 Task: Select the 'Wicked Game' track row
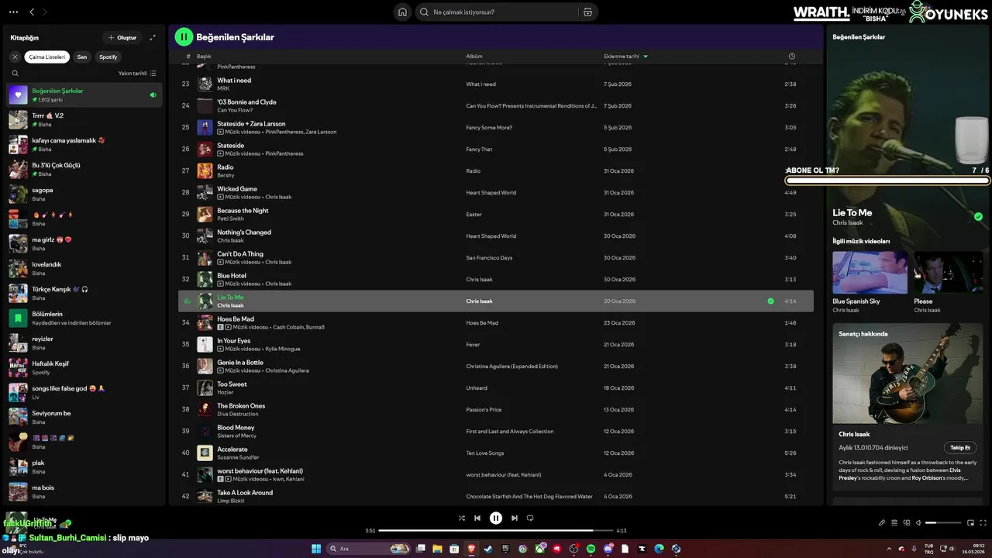pyautogui.click(x=496, y=192)
